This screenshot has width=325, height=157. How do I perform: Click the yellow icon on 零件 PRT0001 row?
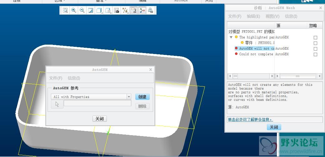tap(242, 42)
